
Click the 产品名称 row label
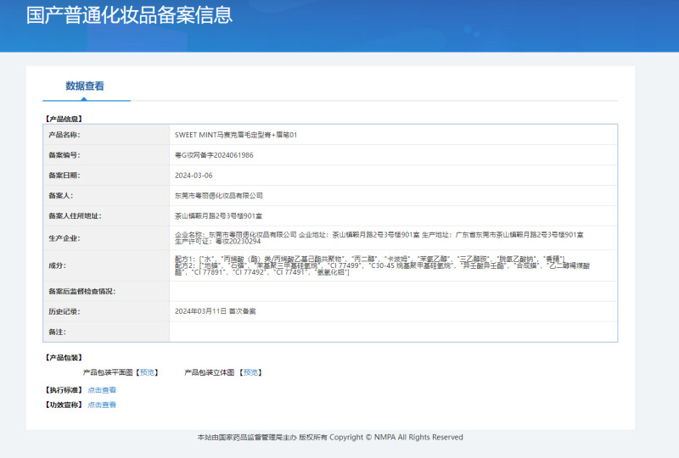[x=65, y=135]
